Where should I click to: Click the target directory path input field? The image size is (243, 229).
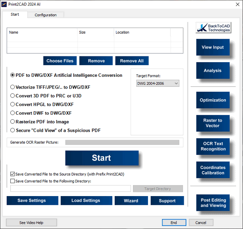tap(71, 188)
